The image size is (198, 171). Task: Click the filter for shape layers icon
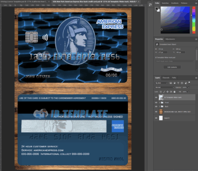pyautogui.click(x=182, y=83)
